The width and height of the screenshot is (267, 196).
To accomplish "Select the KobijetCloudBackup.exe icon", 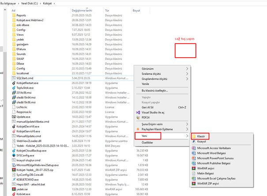I will (14, 150).
